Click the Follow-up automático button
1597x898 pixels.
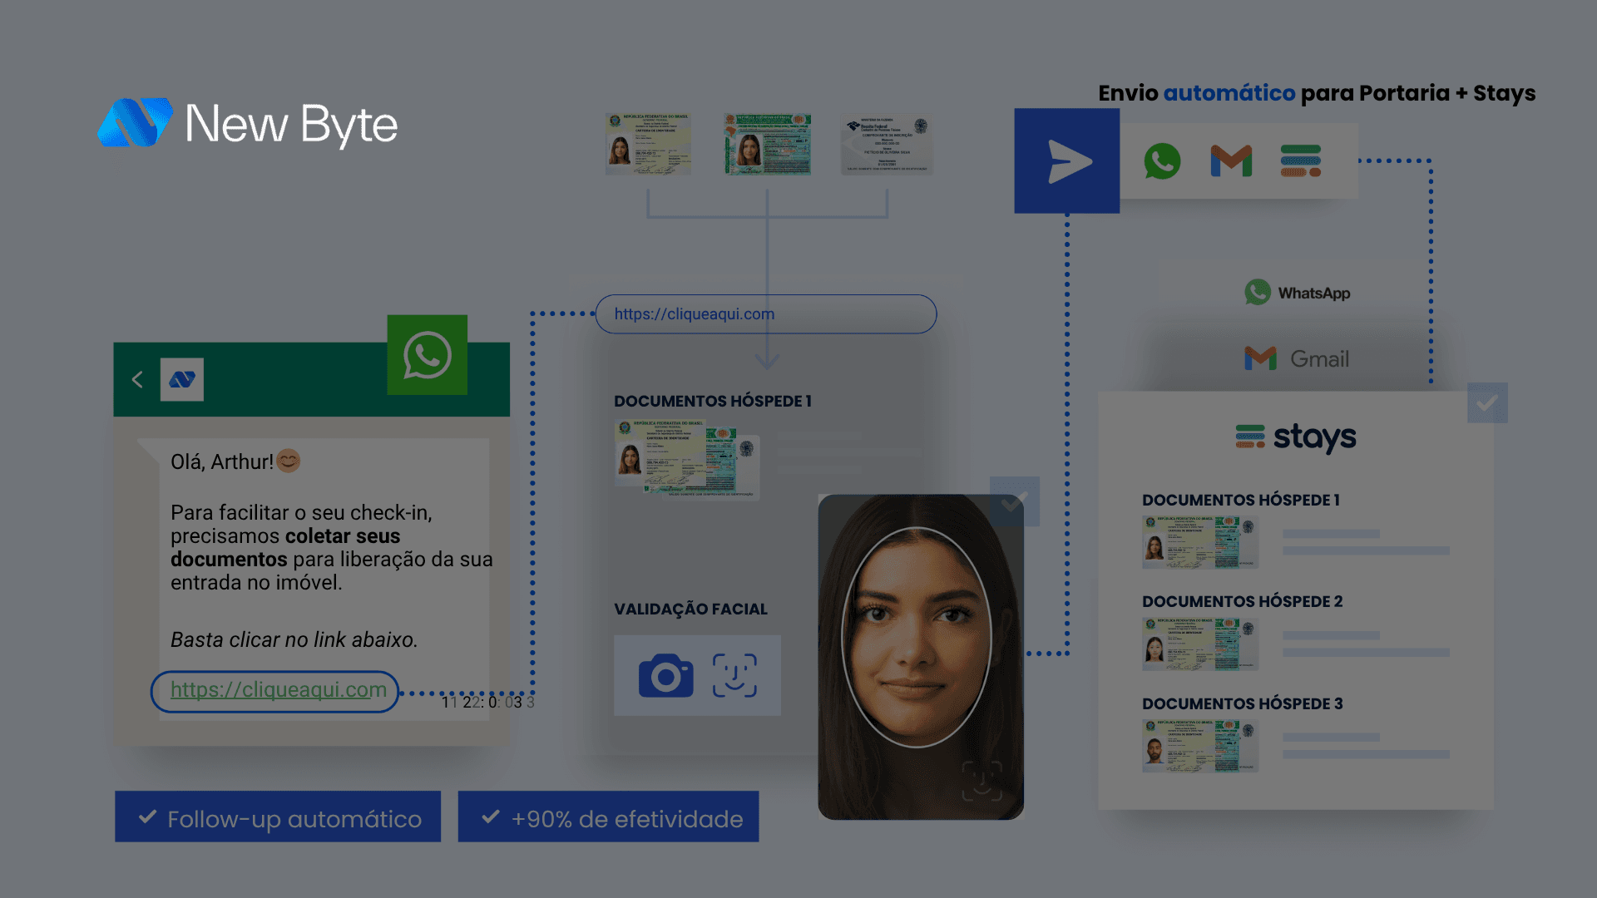278,817
